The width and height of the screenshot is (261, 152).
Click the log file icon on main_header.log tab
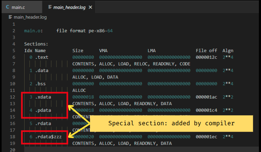click(50, 7)
